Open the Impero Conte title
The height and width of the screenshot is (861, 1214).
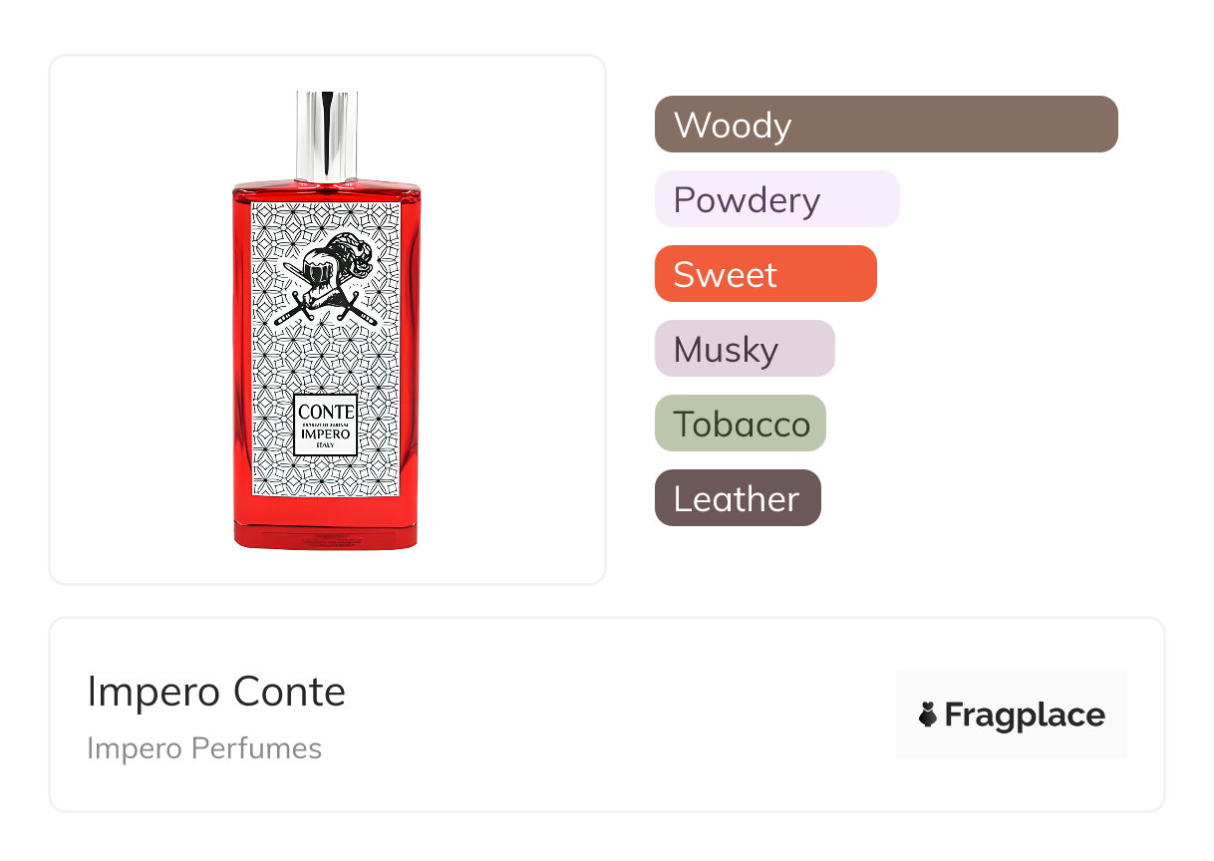pos(216,692)
